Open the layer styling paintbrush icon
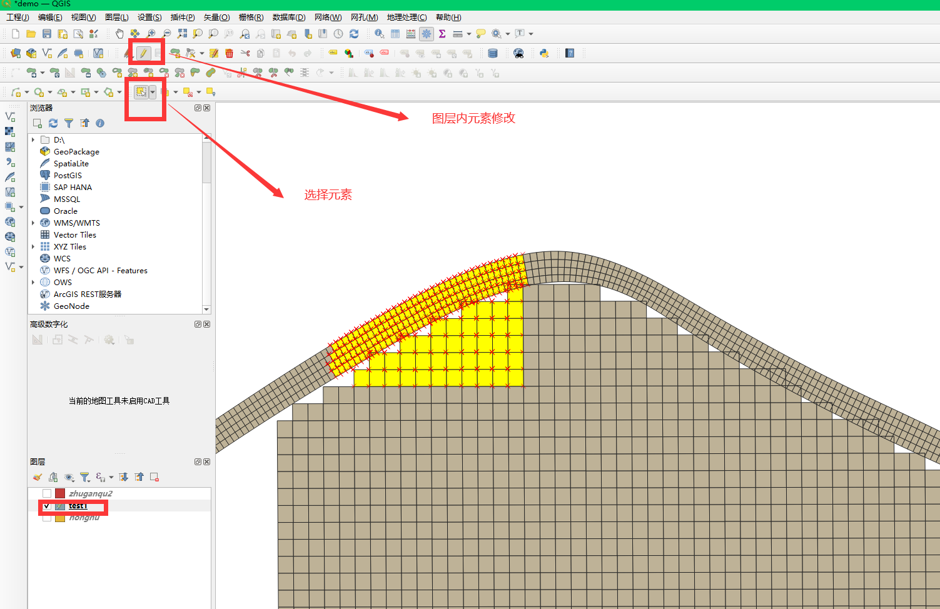 [38, 478]
